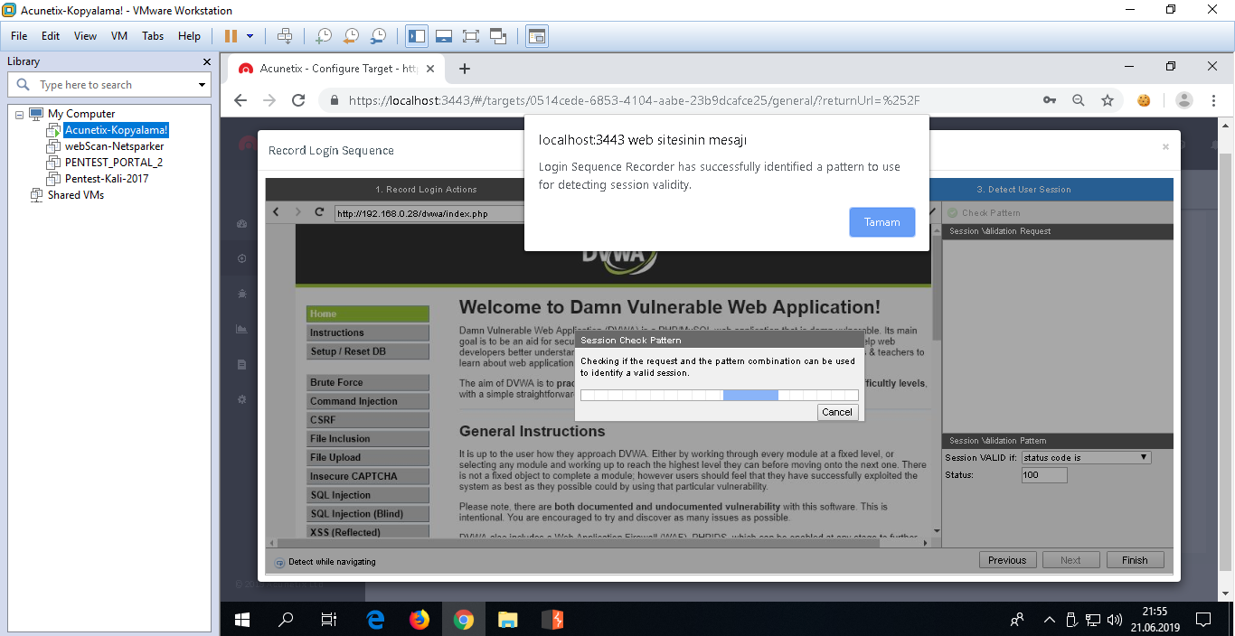Open the power options dropdown arrow
This screenshot has width=1235, height=636.
[250, 36]
